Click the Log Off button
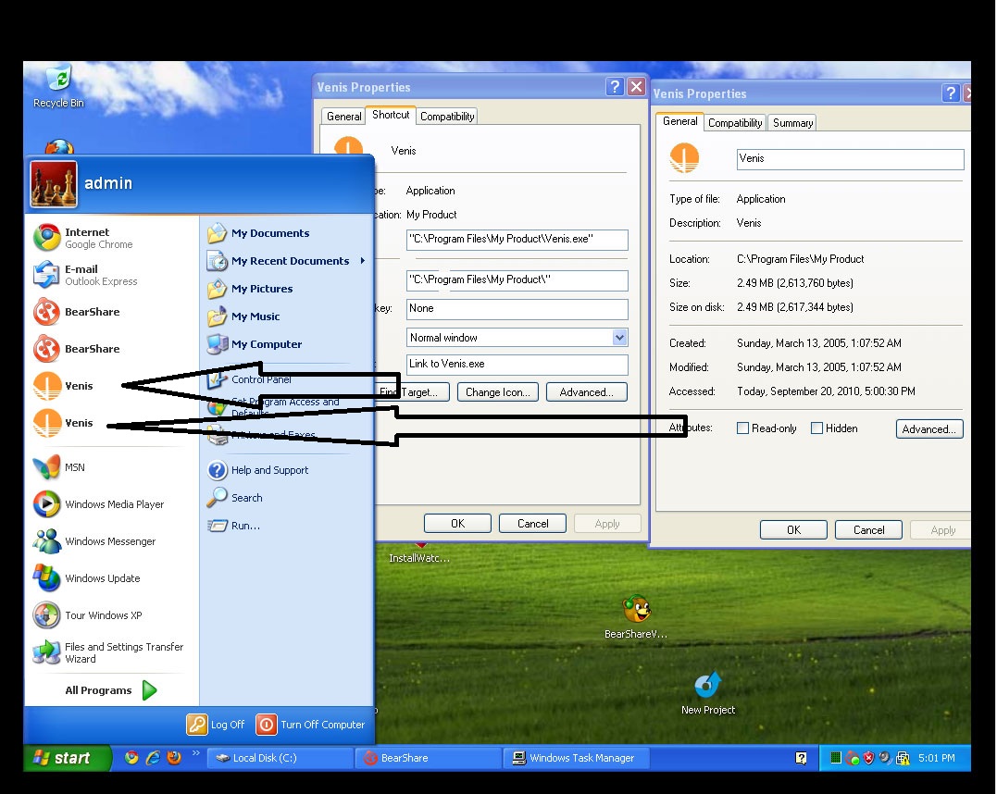 (216, 725)
